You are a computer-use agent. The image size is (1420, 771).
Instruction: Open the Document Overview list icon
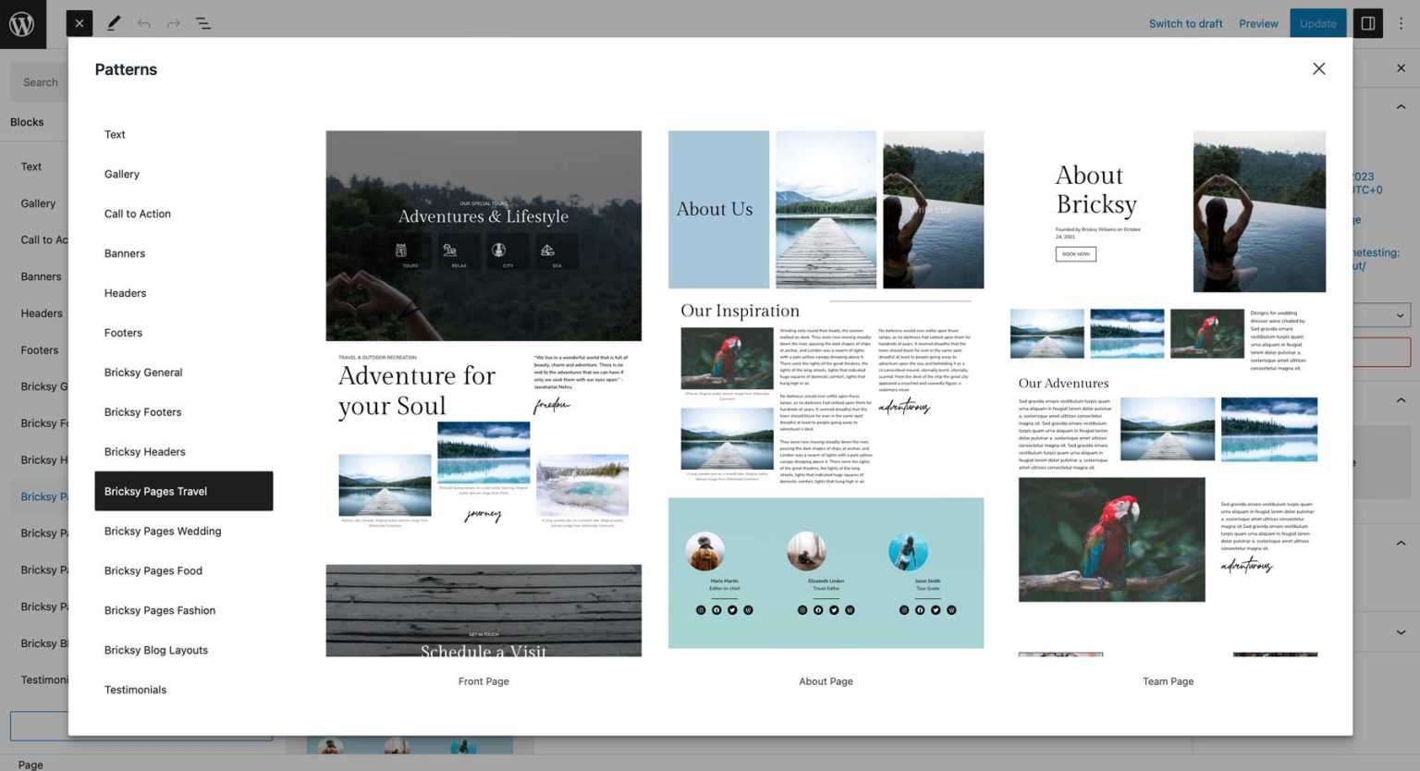(202, 23)
